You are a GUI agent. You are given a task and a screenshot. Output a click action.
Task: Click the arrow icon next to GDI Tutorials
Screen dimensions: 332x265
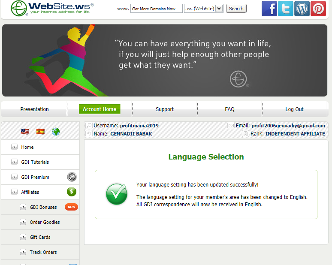pyautogui.click(x=14, y=162)
